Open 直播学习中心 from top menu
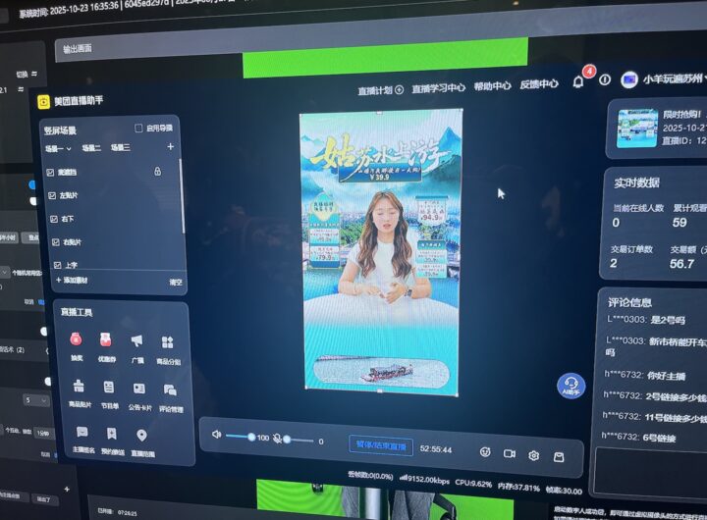The width and height of the screenshot is (707, 520). (438, 88)
